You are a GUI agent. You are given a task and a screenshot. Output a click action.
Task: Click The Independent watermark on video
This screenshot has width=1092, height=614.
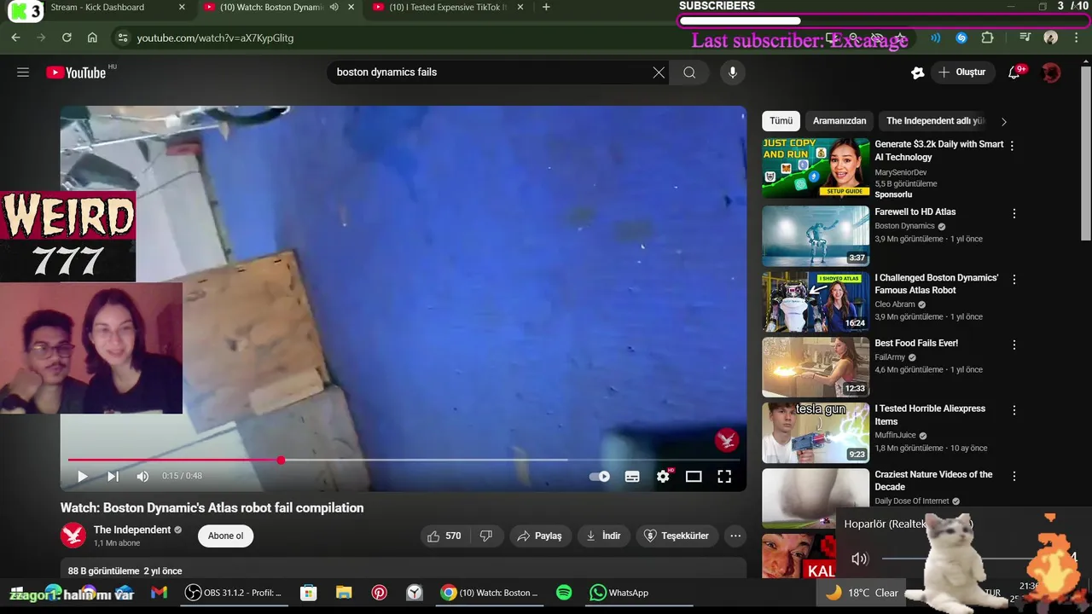pyautogui.click(x=727, y=439)
